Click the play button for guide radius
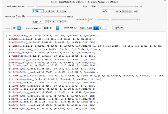 [50, 11]
